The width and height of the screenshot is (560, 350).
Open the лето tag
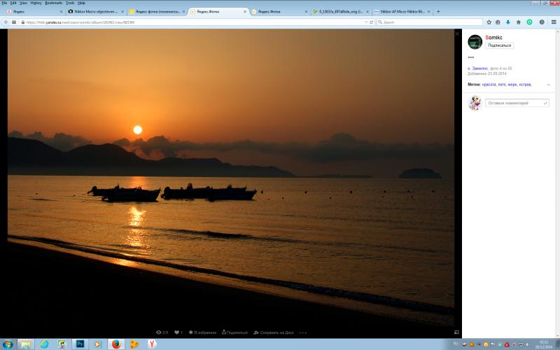(x=502, y=85)
